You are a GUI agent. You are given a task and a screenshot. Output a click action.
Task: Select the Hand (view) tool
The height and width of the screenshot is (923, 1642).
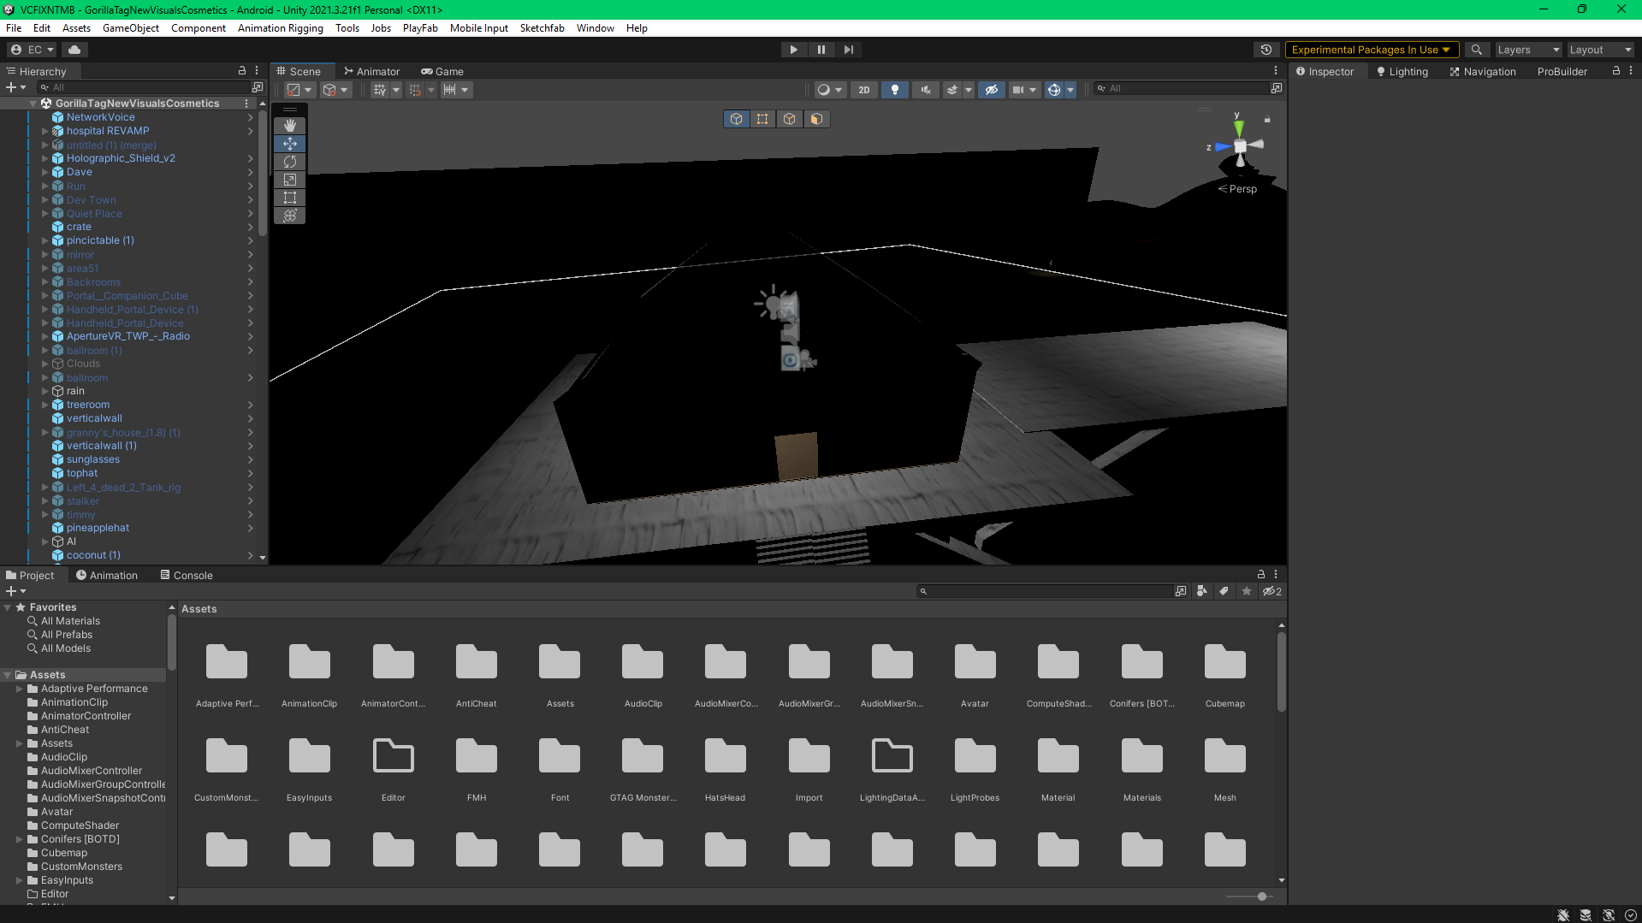pos(290,126)
